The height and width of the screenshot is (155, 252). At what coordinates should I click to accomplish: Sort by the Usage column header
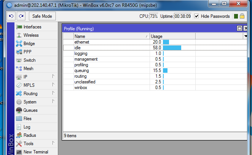coord(172,36)
